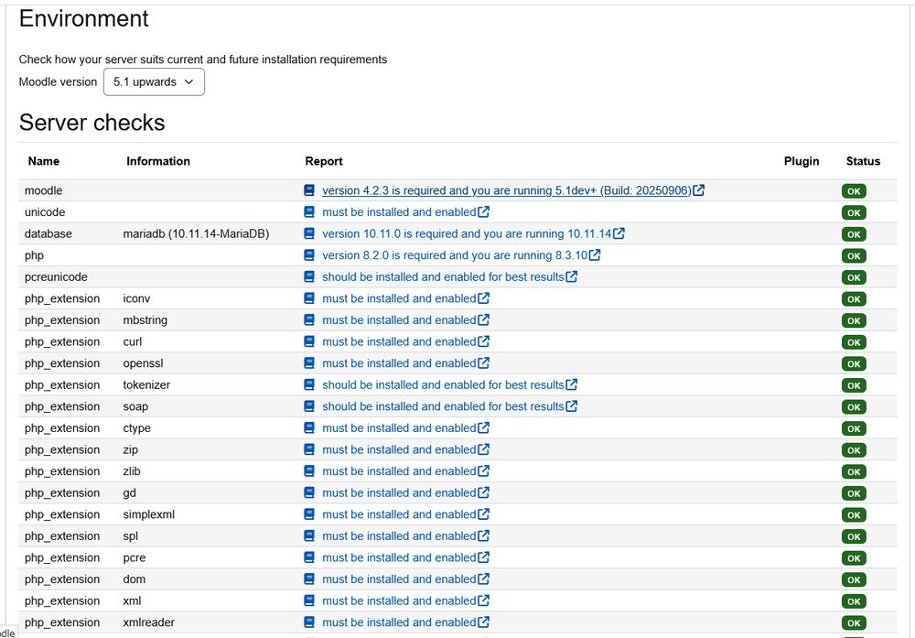Open the Moodle version dropdown
915x638 pixels.
pos(154,81)
